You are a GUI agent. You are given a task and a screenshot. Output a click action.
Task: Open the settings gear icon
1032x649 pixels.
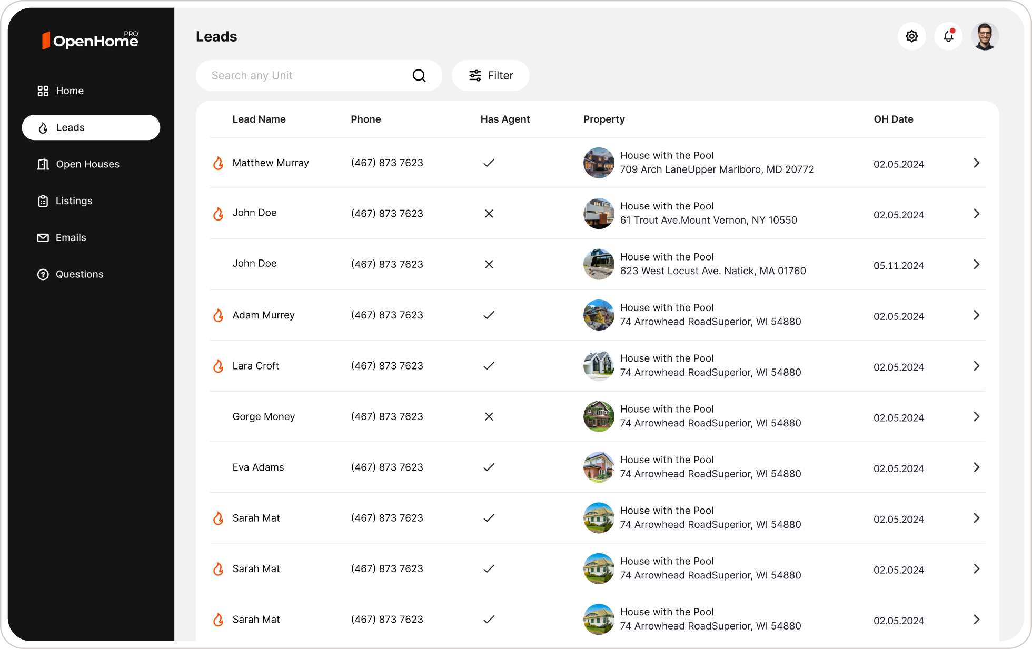[911, 36]
